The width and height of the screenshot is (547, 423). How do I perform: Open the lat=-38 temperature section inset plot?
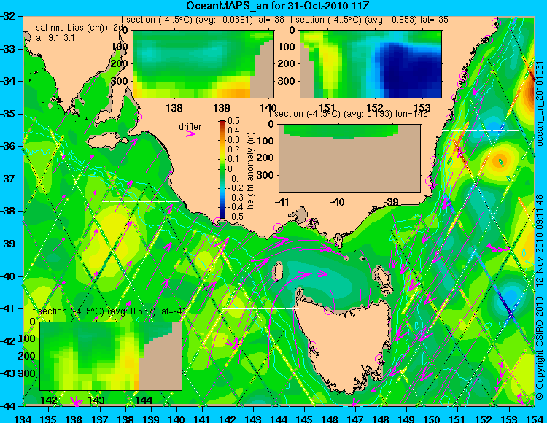click(203, 64)
